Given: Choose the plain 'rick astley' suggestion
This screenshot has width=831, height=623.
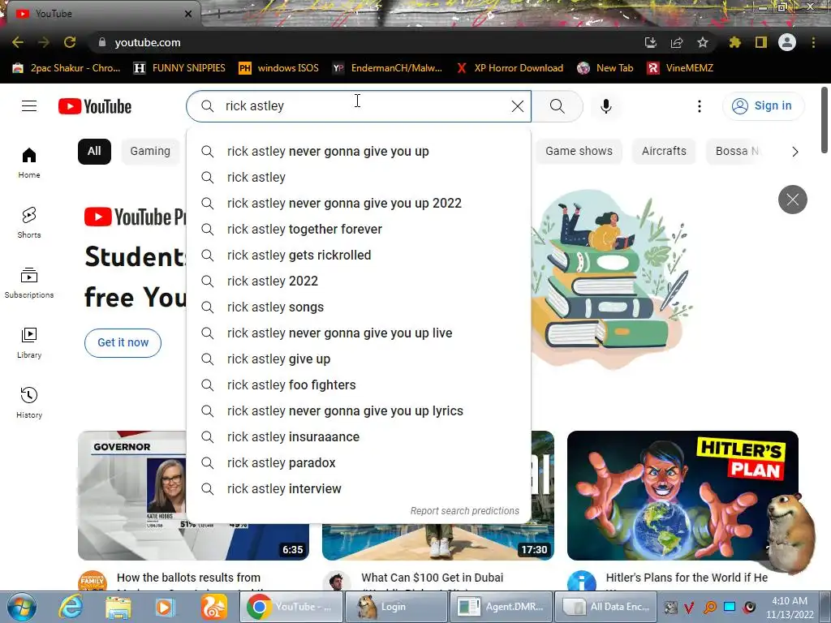Looking at the screenshot, I should (x=359, y=178).
